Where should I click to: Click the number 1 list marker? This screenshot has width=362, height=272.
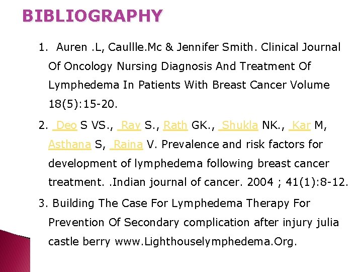pos(43,47)
